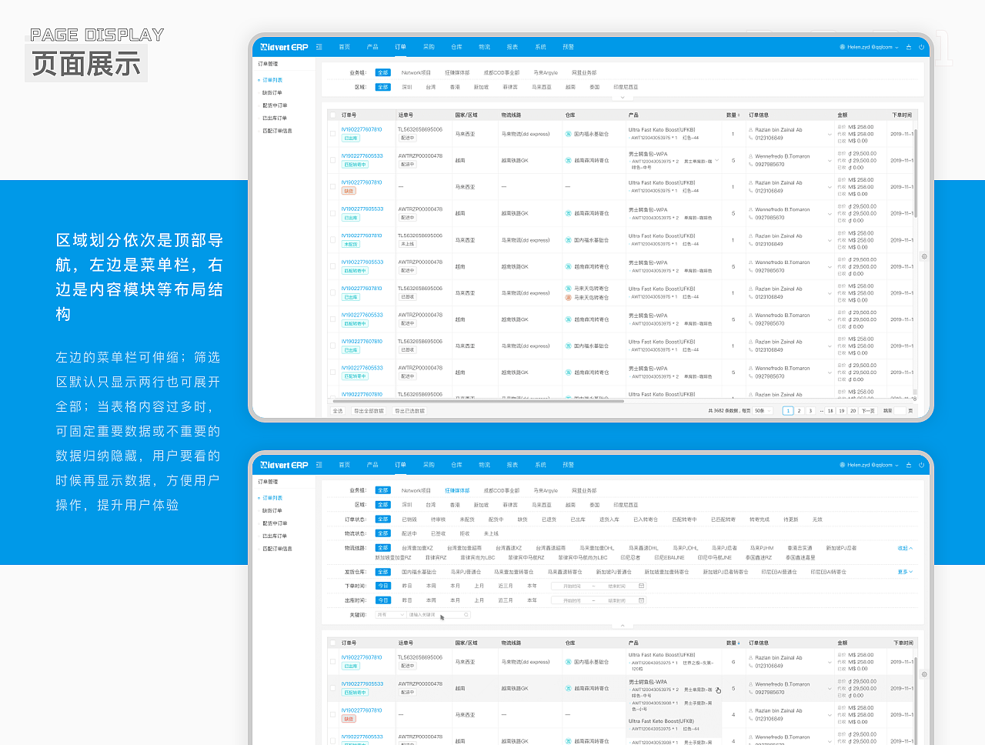Select 近三月 in 出库时间 row
Image resolution: width=985 pixels, height=745 pixels.
505,600
